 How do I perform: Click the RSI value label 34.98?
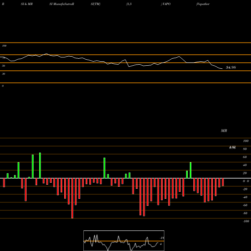point(231,67)
